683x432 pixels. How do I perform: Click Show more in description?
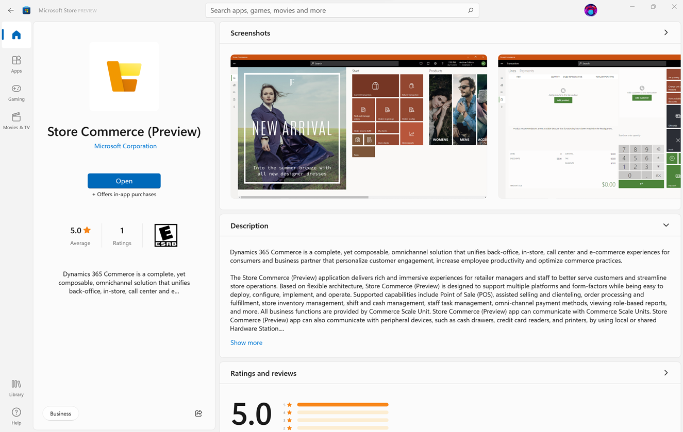(x=246, y=342)
